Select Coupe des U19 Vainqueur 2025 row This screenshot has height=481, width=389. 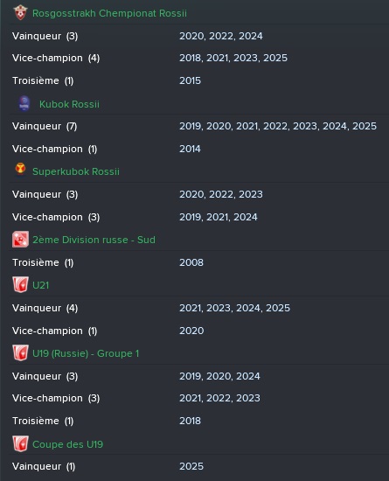[x=198, y=466]
